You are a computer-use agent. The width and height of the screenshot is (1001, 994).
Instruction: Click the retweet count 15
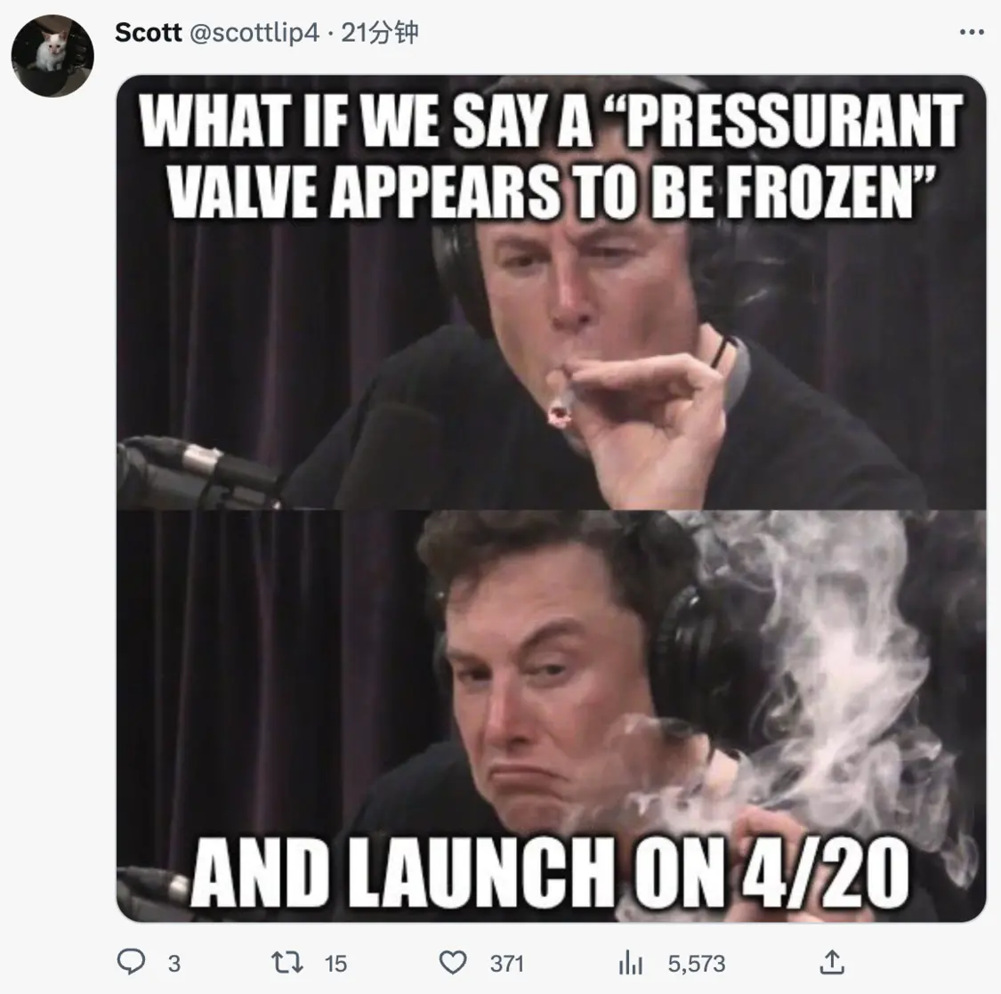coord(335,964)
